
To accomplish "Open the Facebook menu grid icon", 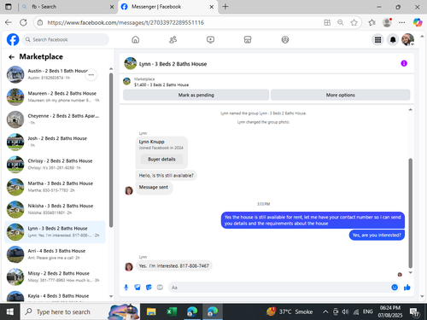I will pos(377,40).
